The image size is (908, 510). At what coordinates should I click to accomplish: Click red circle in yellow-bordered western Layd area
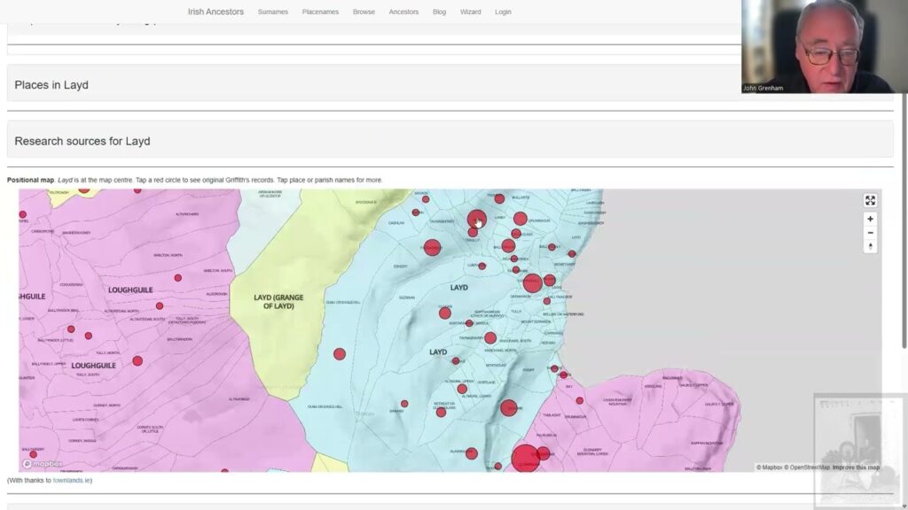(339, 354)
